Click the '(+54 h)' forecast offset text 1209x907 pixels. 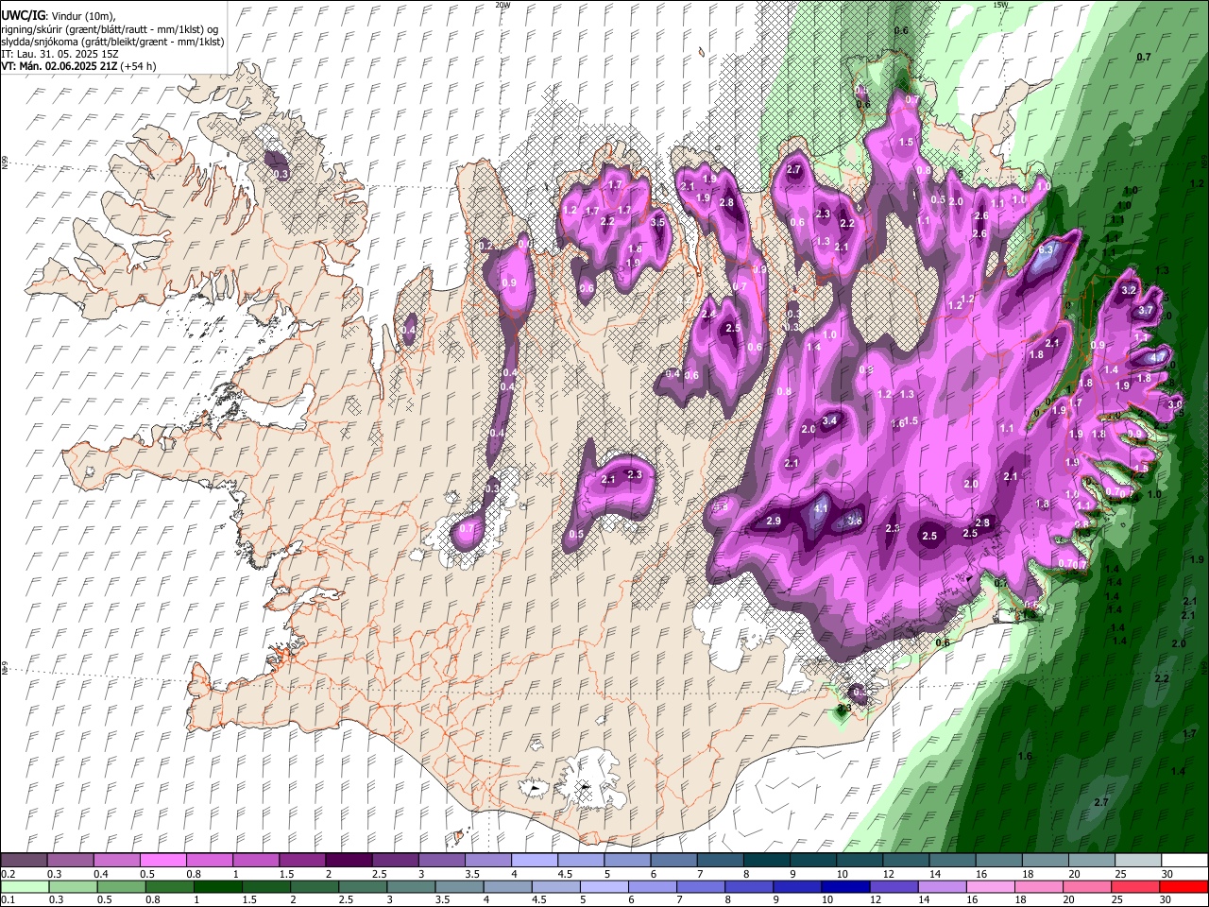point(138,67)
